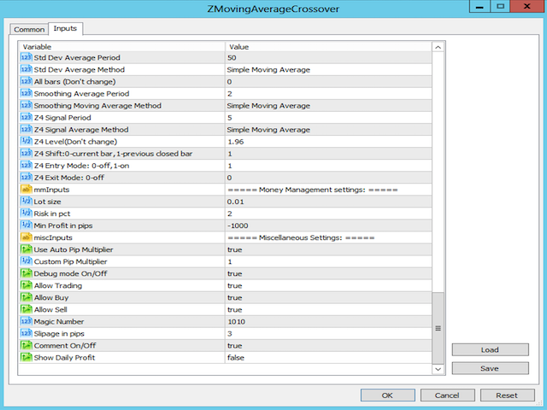
Task: Click the icon beside Smoothing Average Period
Action: tap(26, 93)
